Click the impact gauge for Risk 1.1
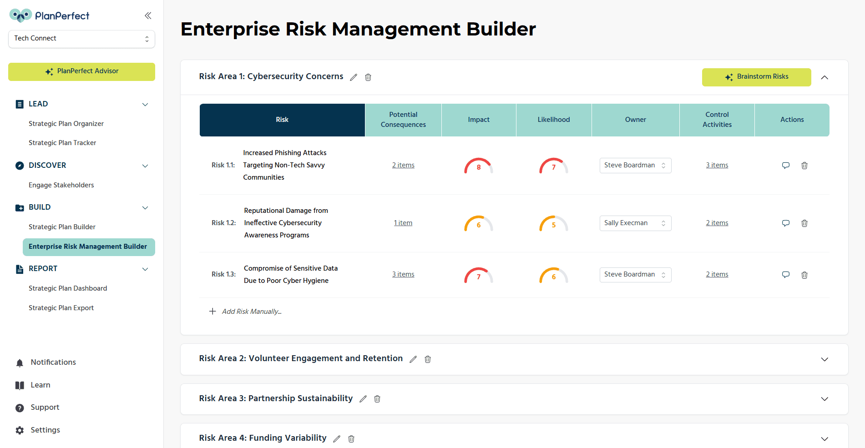The height and width of the screenshot is (448, 865). coord(479,166)
